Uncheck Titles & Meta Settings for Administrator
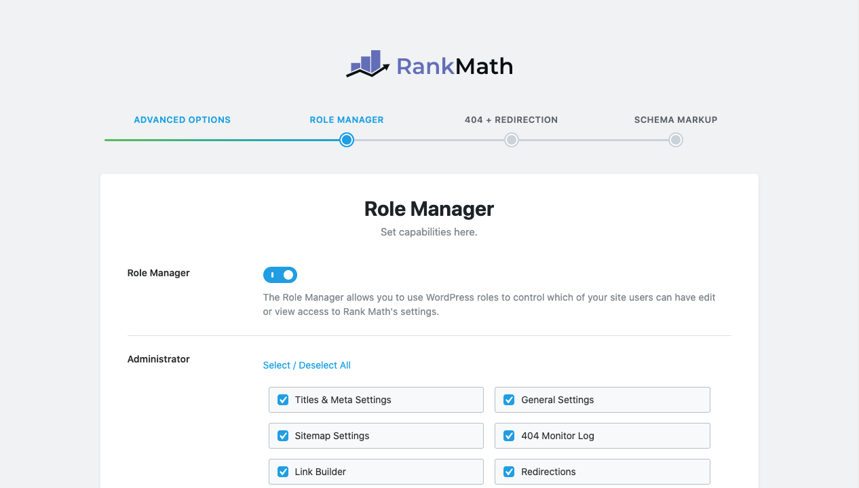The height and width of the screenshot is (488, 859). 283,400
